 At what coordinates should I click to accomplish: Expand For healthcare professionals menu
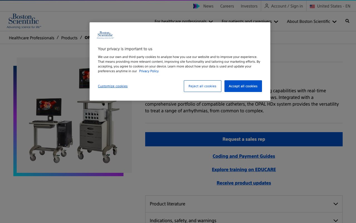[184, 21]
